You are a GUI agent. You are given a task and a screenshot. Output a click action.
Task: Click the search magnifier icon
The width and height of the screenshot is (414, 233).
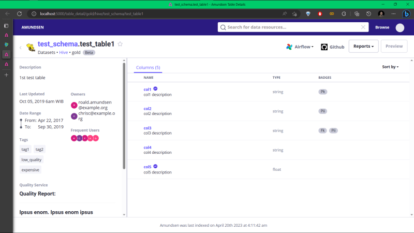pyautogui.click(x=223, y=27)
